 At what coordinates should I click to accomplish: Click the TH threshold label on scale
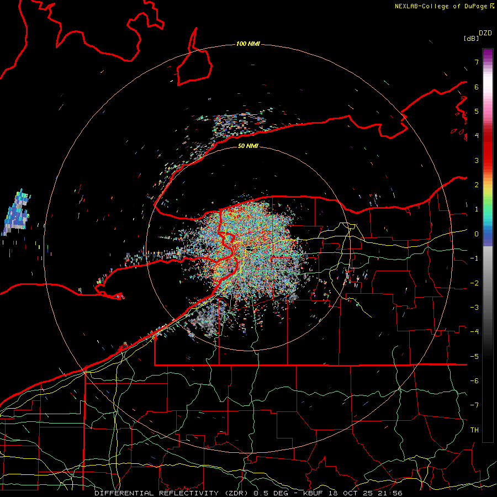(x=474, y=430)
